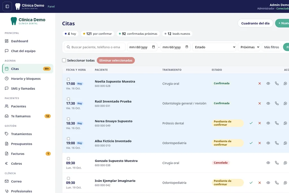Filter by 4 hoy chip
This screenshot has height=193, width=289.
(x=70, y=34)
